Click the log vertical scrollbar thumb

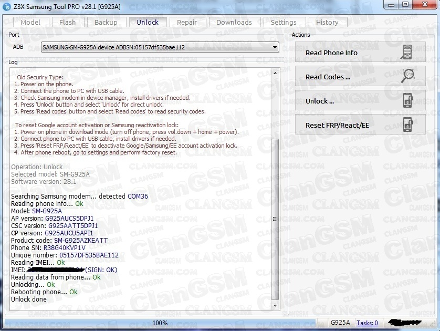[275, 219]
